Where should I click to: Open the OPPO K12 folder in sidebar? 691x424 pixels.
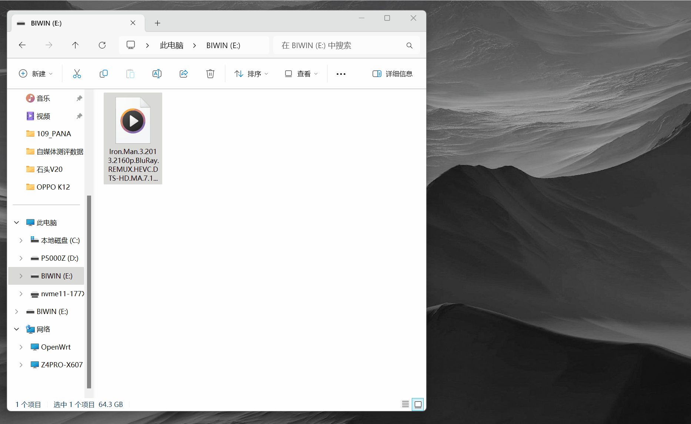[48, 187]
